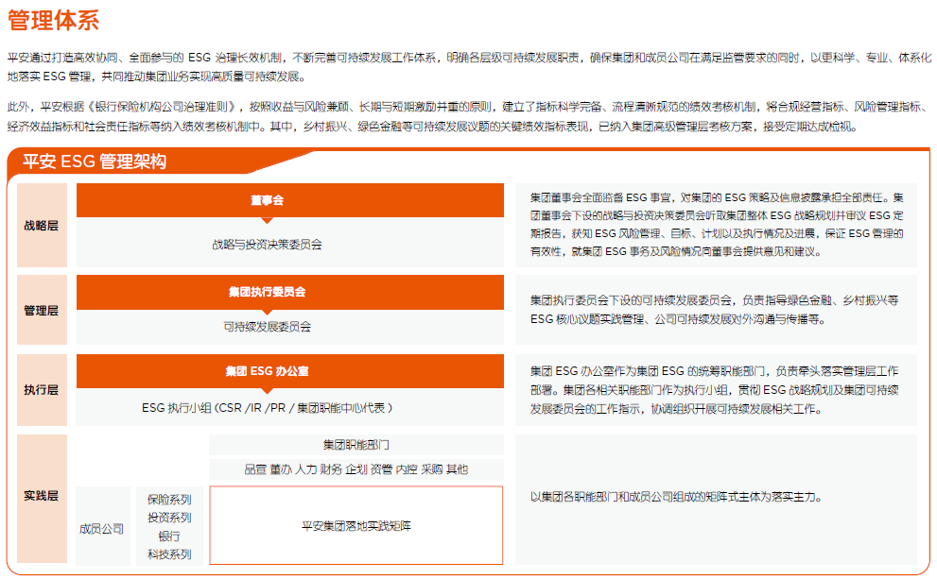
Task: Click the 平安集团落地实践矩阵 outlined box
Action: click(x=356, y=525)
